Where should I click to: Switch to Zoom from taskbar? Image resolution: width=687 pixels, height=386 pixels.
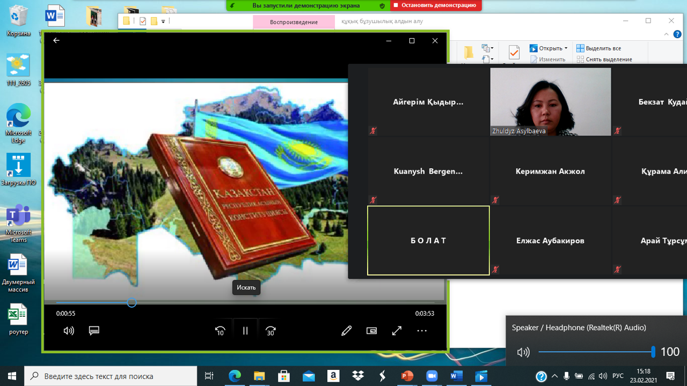[432, 376]
